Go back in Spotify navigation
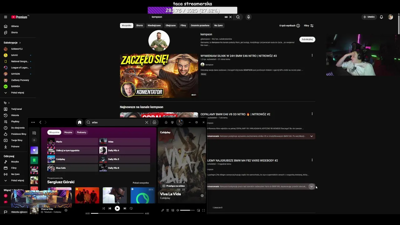 pyautogui.click(x=40, y=122)
